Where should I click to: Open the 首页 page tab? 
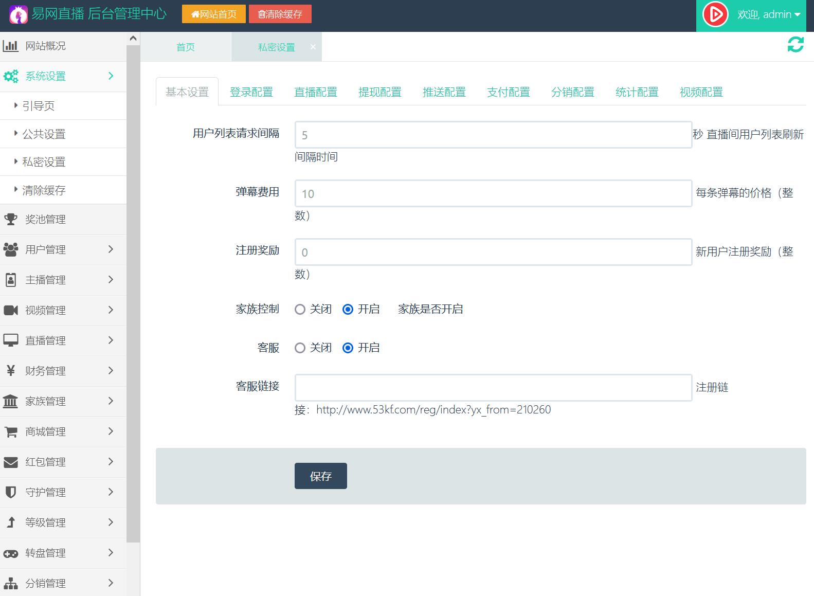(186, 47)
